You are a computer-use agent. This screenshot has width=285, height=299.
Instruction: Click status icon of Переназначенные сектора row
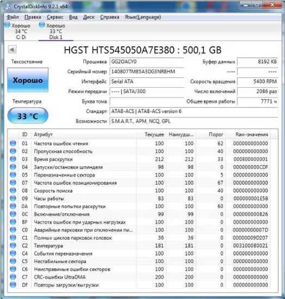pyautogui.click(x=13, y=175)
